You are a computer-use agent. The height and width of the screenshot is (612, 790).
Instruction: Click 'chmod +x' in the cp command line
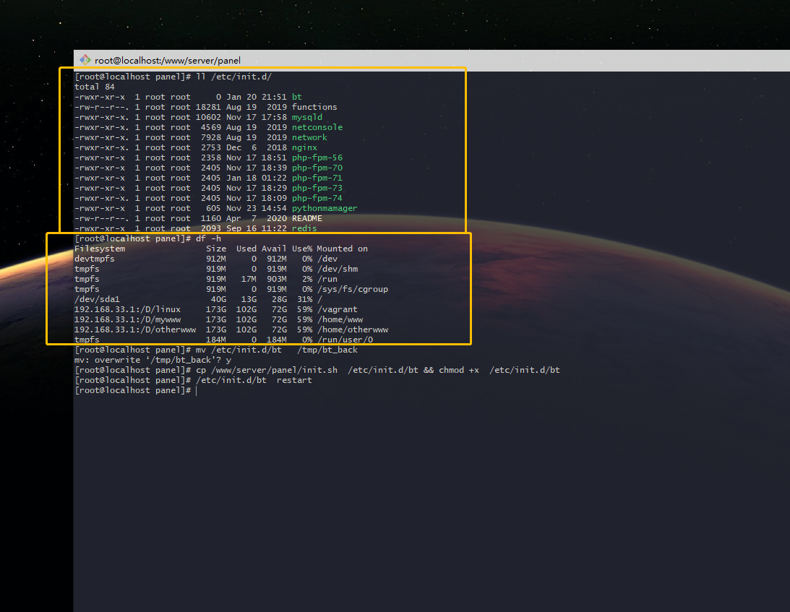click(458, 370)
